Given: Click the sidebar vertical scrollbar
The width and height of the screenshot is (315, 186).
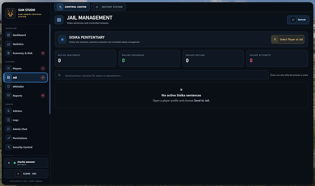Looking at the screenshot, I should click(50, 69).
